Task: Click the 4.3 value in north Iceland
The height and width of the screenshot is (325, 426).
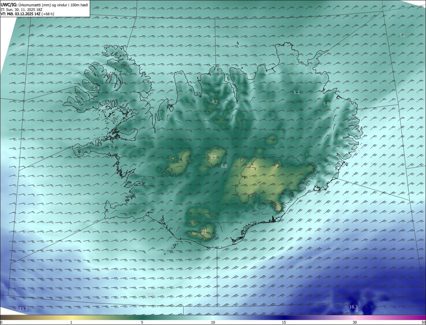Action: (215, 102)
